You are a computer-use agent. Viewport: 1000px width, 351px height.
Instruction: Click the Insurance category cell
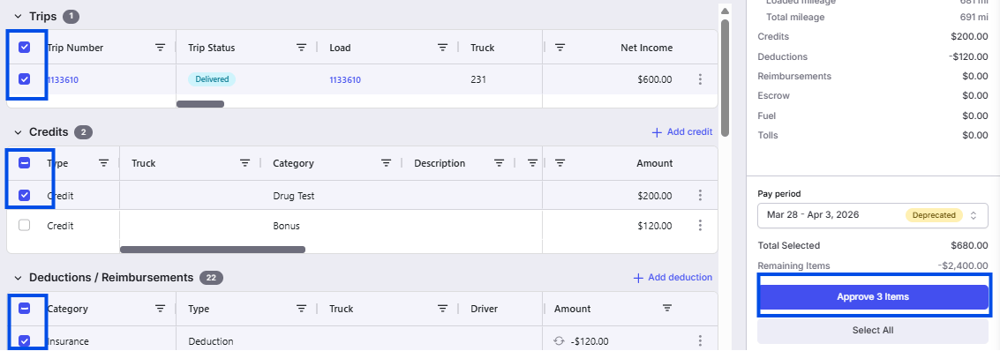pyautogui.click(x=68, y=340)
